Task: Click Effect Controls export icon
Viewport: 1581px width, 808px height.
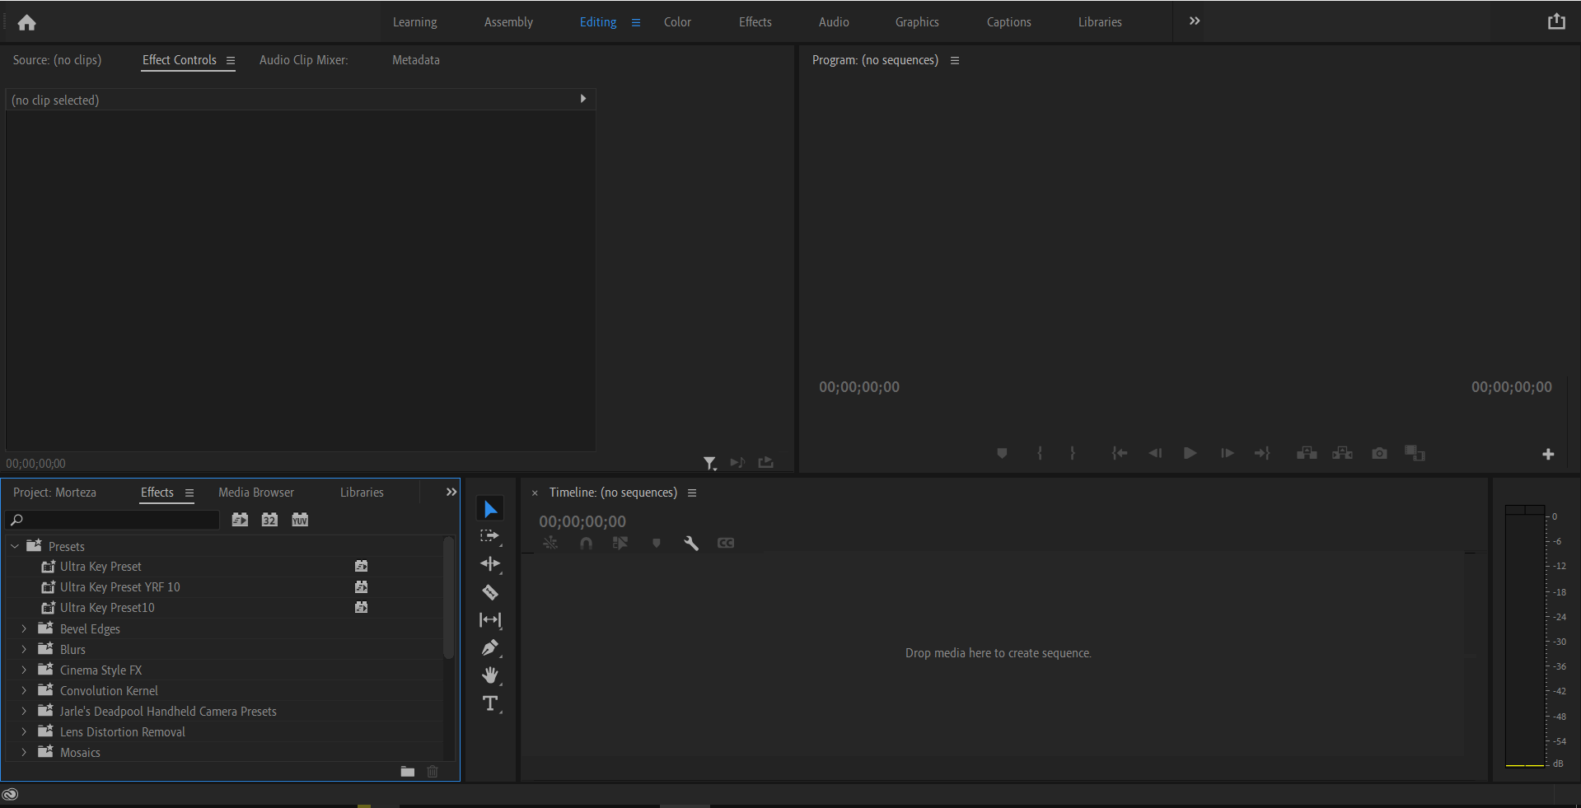Action: [x=766, y=463]
